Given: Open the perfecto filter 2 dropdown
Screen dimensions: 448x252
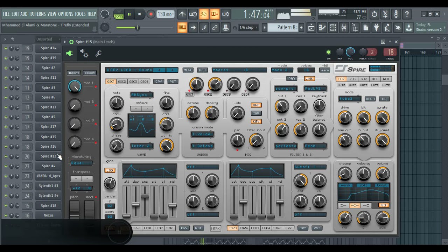Looking at the screenshot, I should [x=286, y=146].
